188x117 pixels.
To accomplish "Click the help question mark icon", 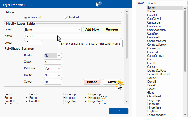I will (100, 3).
